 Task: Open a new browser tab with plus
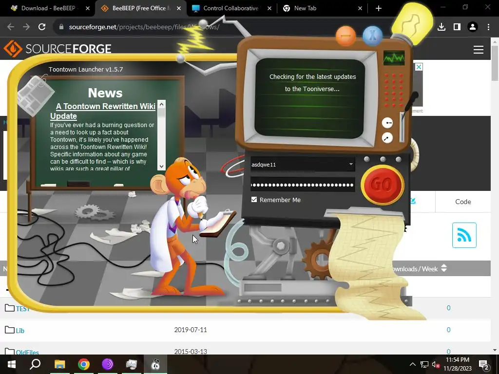378,9
